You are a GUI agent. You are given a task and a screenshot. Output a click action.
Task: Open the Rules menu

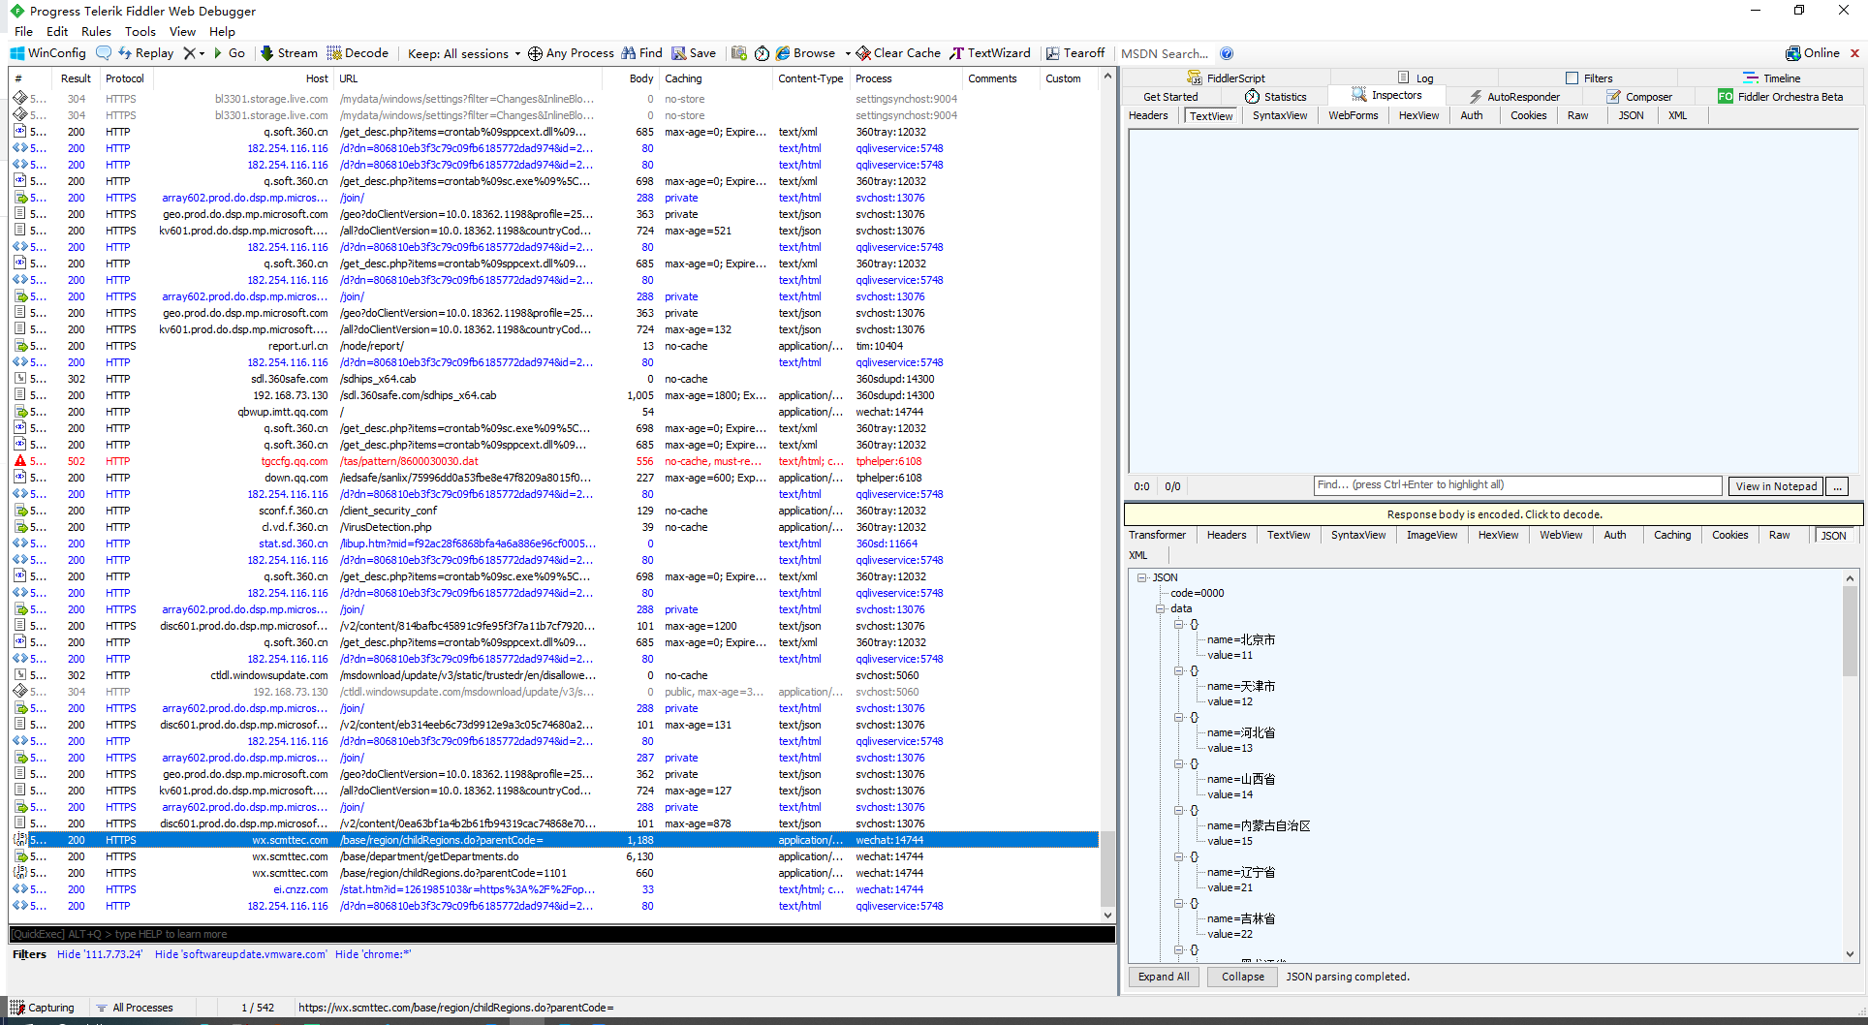tap(96, 31)
